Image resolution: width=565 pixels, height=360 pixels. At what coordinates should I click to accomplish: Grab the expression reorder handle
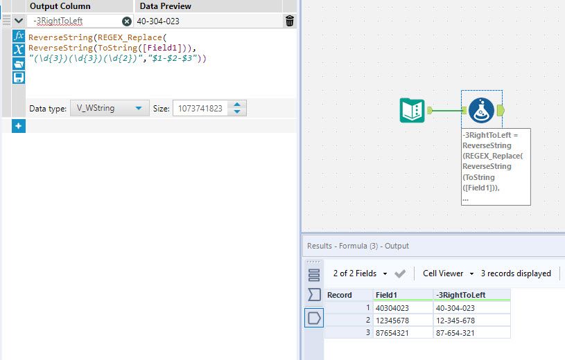click(x=6, y=21)
